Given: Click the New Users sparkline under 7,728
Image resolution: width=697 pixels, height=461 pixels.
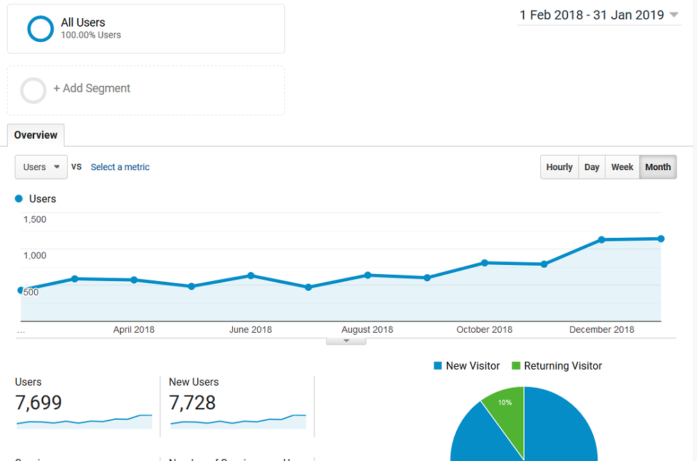Looking at the screenshot, I should tap(238, 421).
